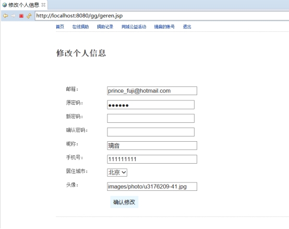Click the 居住城市 label text
This screenshot has width=289, height=229.
(77, 171)
